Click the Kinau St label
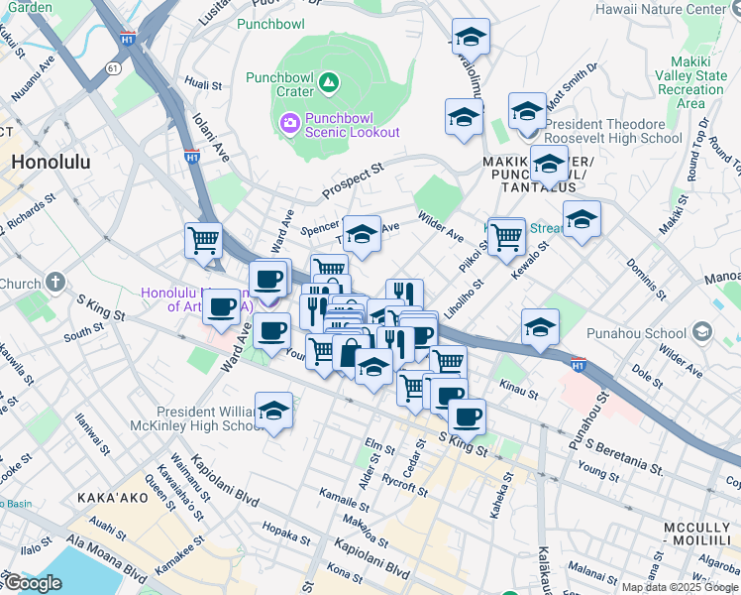741x595 pixels. point(519,390)
